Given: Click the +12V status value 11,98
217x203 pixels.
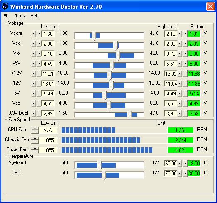Looking at the screenshot, I should click(194, 73).
